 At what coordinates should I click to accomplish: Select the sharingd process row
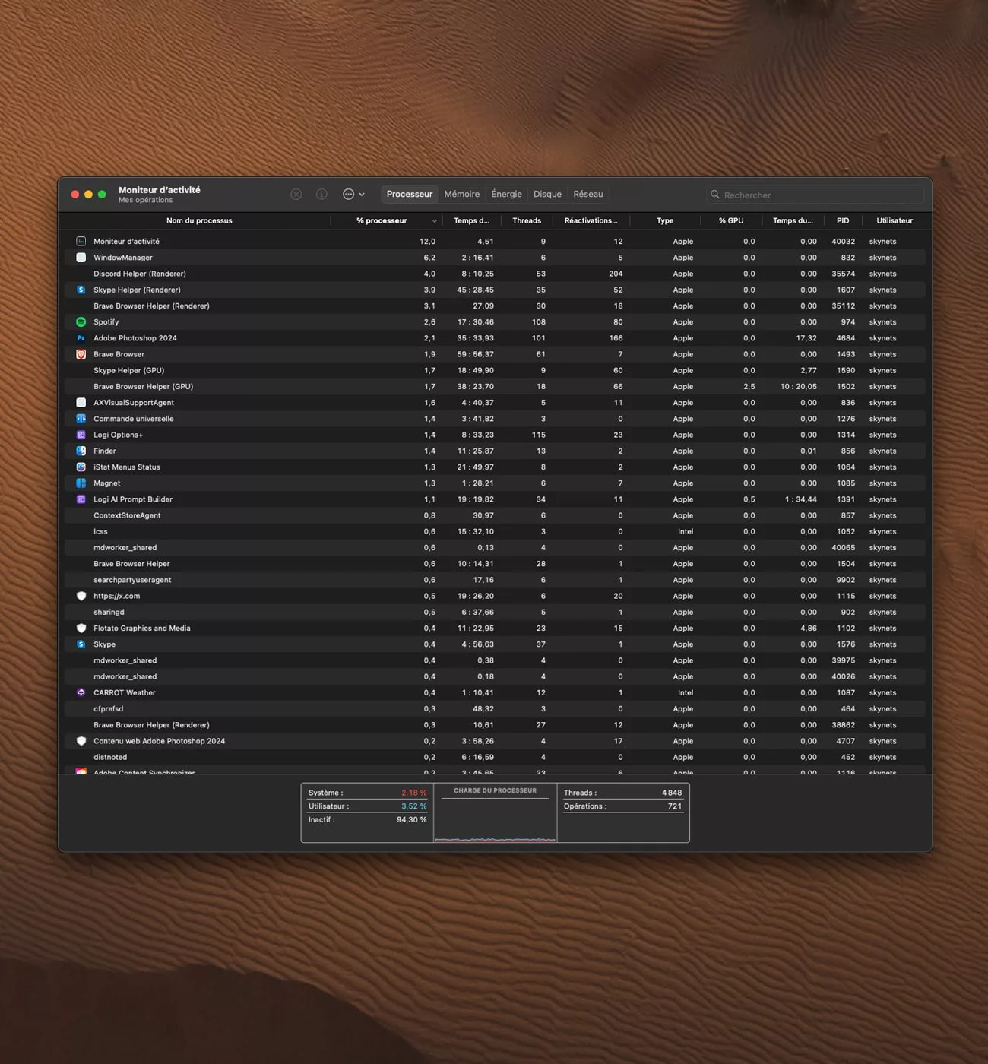tap(495, 613)
